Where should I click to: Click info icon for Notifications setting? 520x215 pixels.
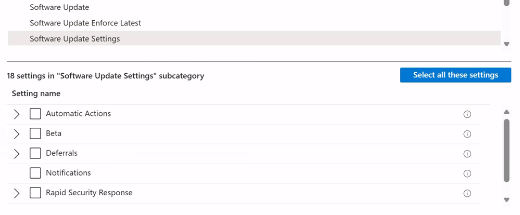click(x=467, y=173)
